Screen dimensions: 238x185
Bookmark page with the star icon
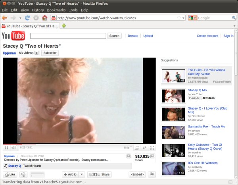tap(179, 18)
